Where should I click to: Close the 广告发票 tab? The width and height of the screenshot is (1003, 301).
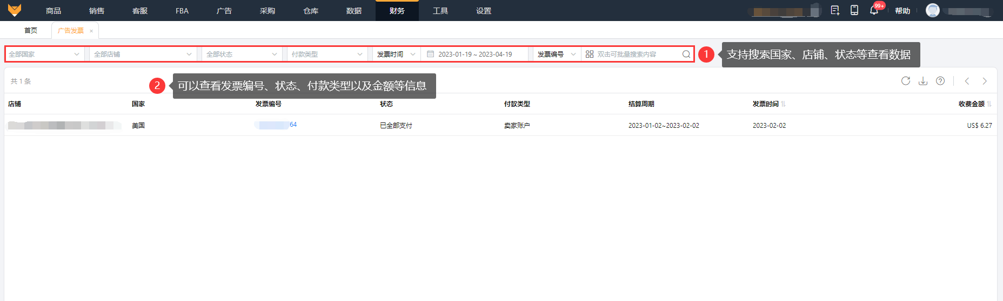(91, 31)
